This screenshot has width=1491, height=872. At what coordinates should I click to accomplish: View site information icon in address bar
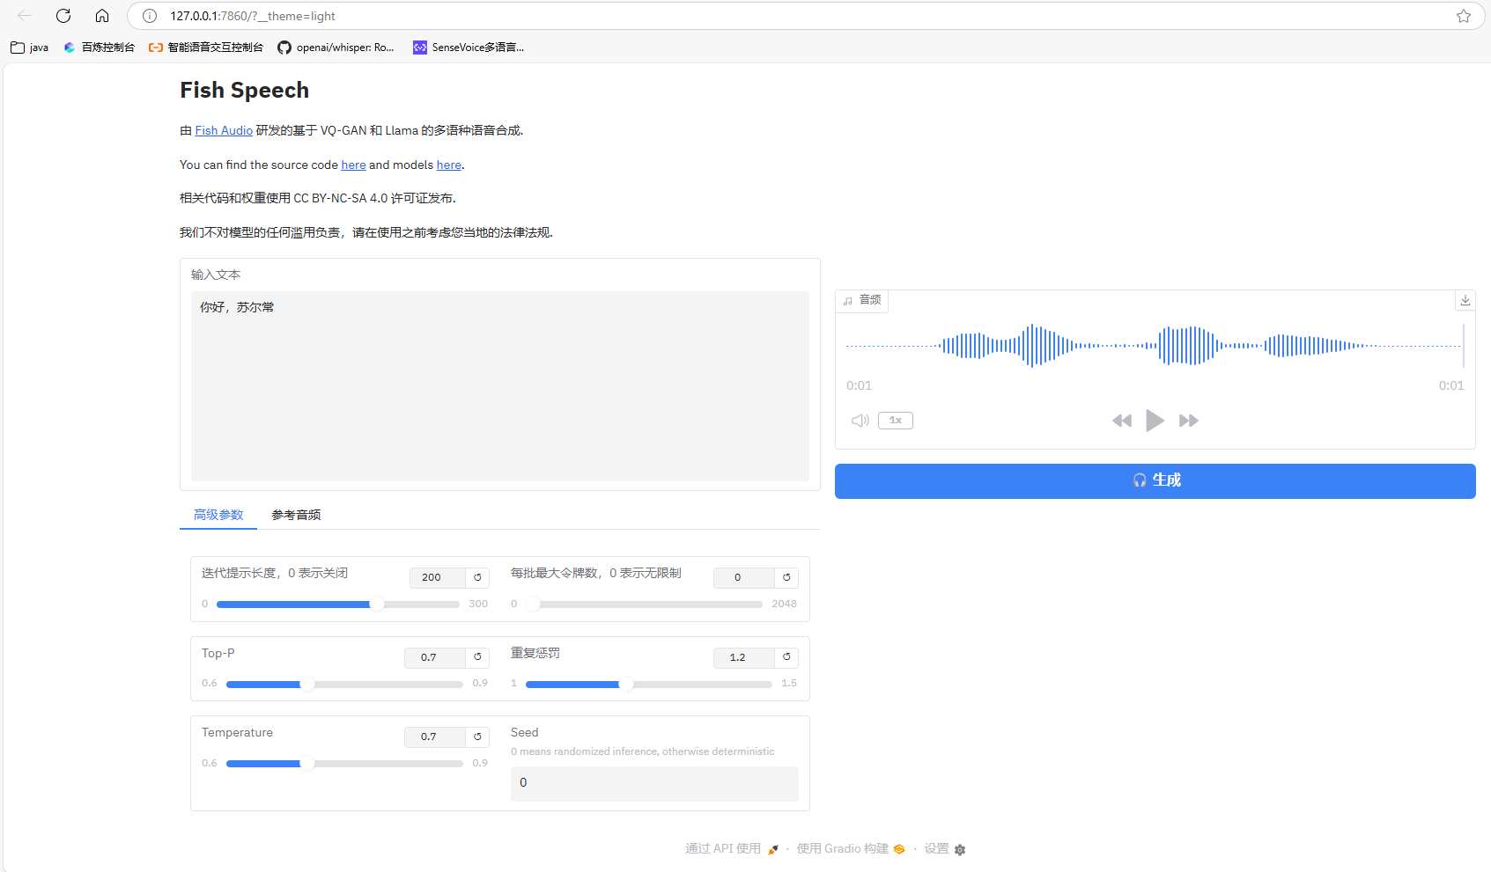pyautogui.click(x=150, y=16)
